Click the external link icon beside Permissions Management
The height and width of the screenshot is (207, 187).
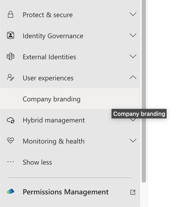(x=133, y=192)
